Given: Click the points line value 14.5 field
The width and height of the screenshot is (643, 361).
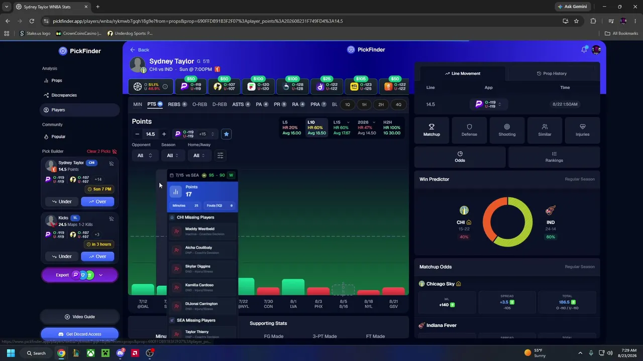Looking at the screenshot, I should pos(150,134).
